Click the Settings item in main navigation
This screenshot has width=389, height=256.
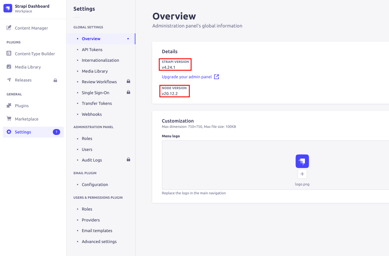(33, 132)
